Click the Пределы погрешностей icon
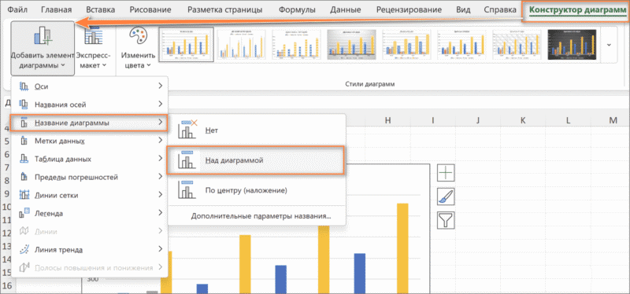This screenshot has height=294, width=630. coord(24,177)
